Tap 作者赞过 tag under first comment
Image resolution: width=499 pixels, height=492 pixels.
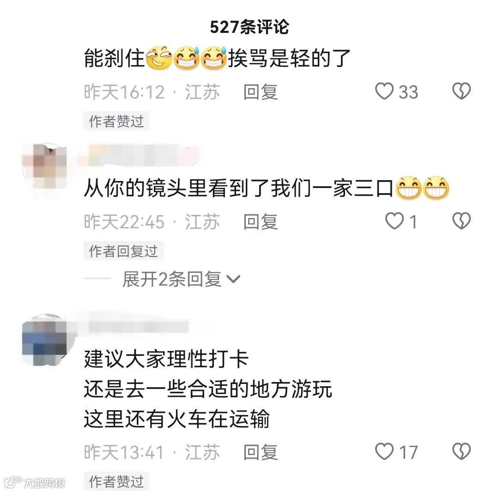point(116,121)
